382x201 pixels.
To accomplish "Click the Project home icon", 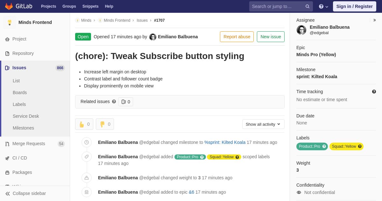I will click(x=7, y=39).
